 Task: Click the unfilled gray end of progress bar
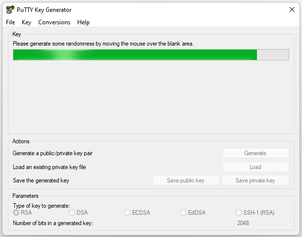[x=273, y=55]
